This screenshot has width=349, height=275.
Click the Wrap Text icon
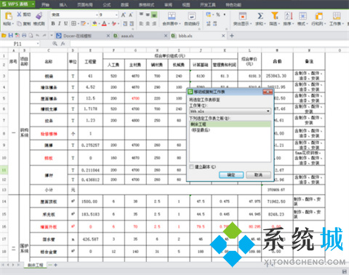point(192,16)
